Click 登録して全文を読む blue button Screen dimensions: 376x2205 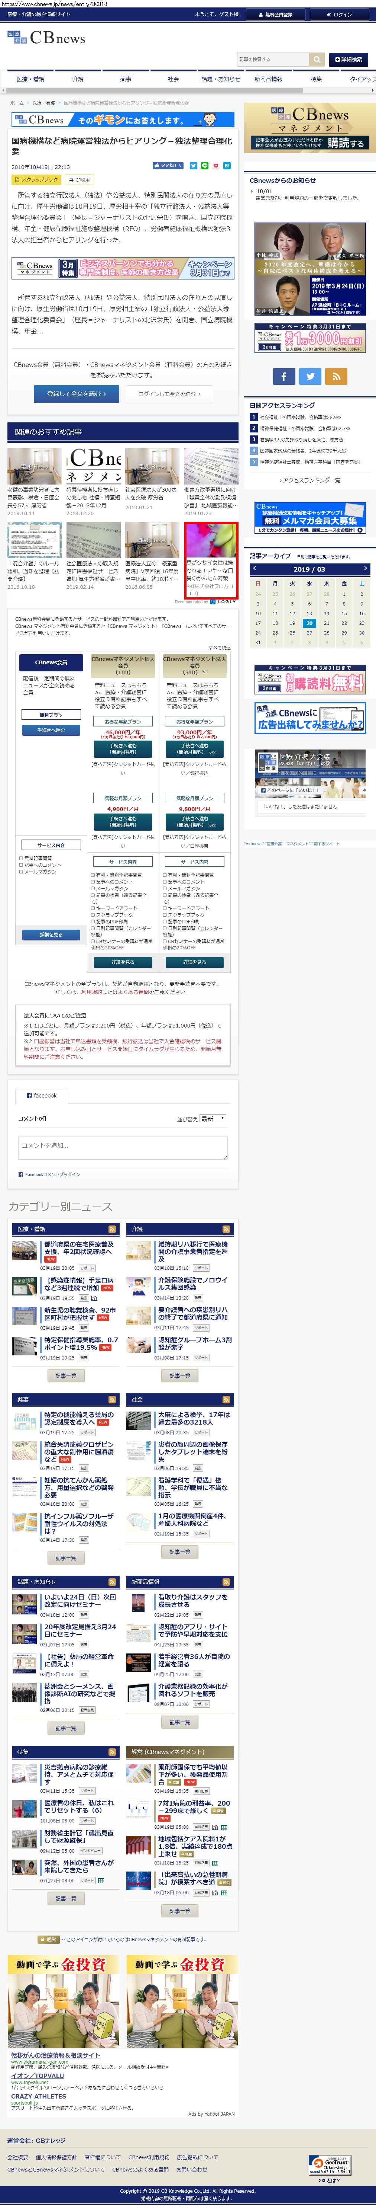[77, 394]
